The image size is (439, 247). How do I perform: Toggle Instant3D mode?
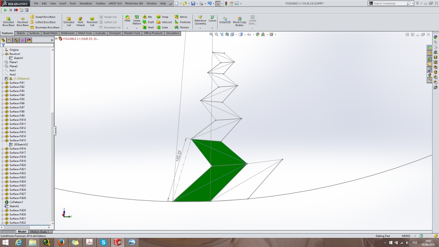coord(225,20)
